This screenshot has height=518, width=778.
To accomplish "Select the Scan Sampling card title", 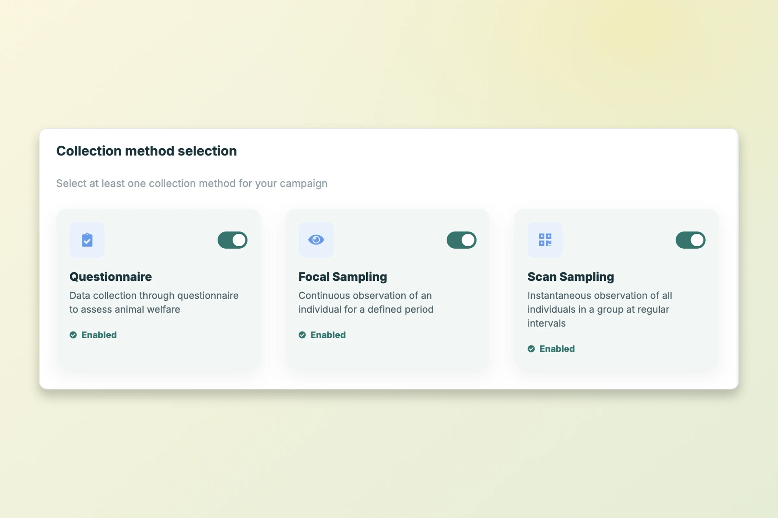I will 570,277.
